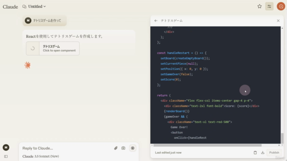Download the artifact code
This screenshot has height=161, width=287.
(263, 153)
